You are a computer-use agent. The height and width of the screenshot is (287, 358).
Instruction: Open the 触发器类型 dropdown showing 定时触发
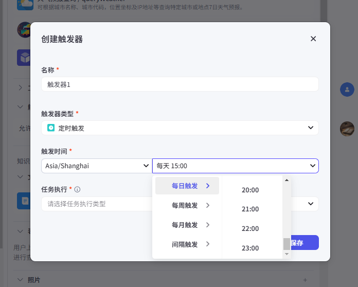[180, 128]
